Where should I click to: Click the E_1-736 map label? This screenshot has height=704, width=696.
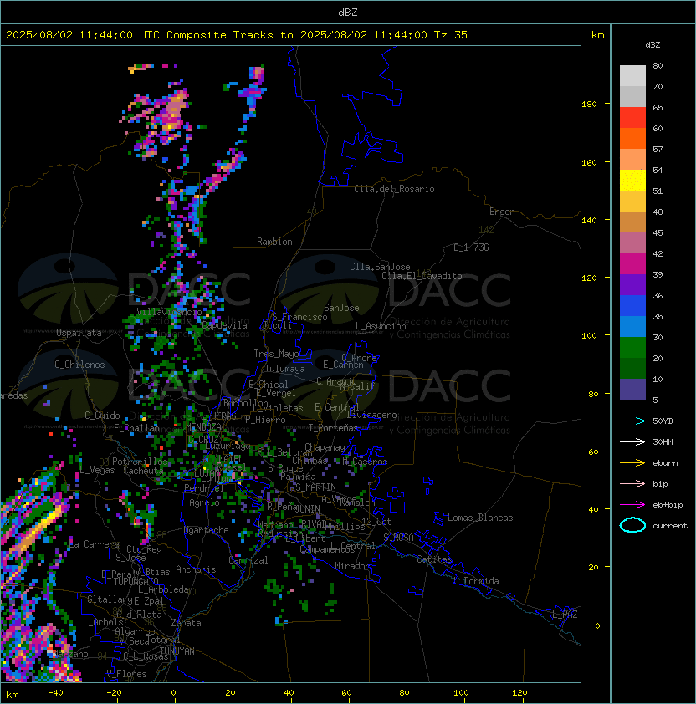click(471, 247)
